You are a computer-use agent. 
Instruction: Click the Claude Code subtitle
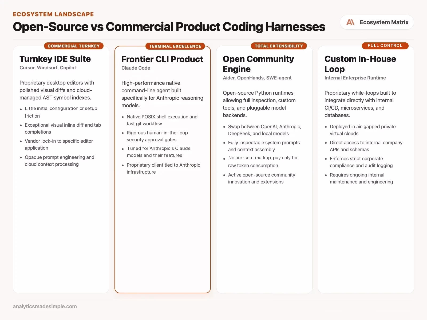point(136,68)
